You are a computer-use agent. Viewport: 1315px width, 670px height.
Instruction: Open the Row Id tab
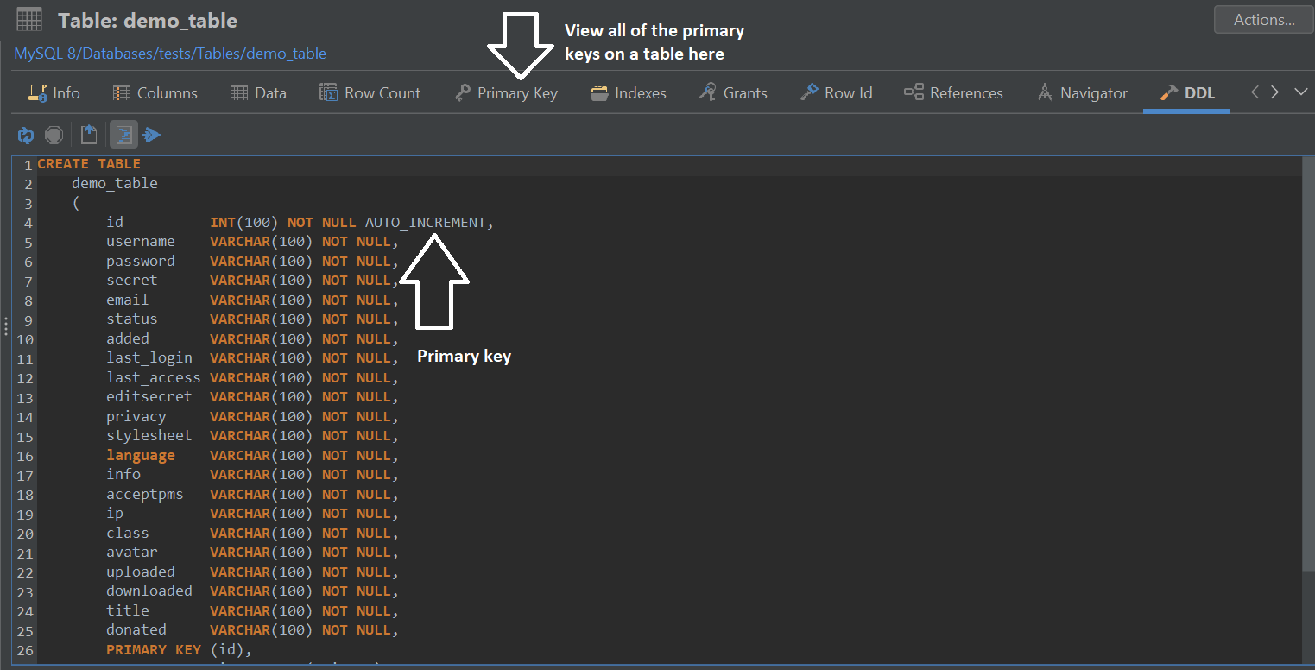point(837,93)
